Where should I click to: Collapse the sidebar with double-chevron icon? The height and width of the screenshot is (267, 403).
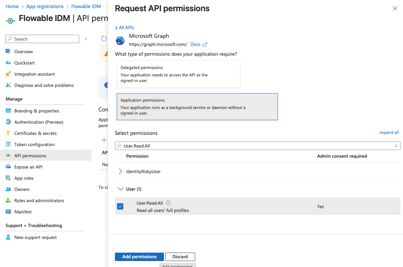[86, 39]
